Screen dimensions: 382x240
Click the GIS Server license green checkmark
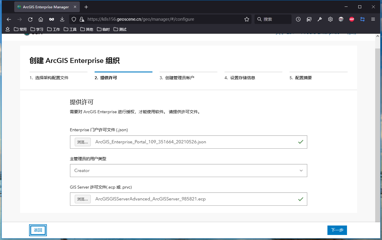tap(301, 199)
